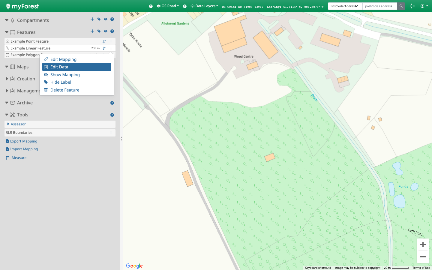This screenshot has width=432, height=270.
Task: Zoom in on the map
Action: tap(423, 245)
